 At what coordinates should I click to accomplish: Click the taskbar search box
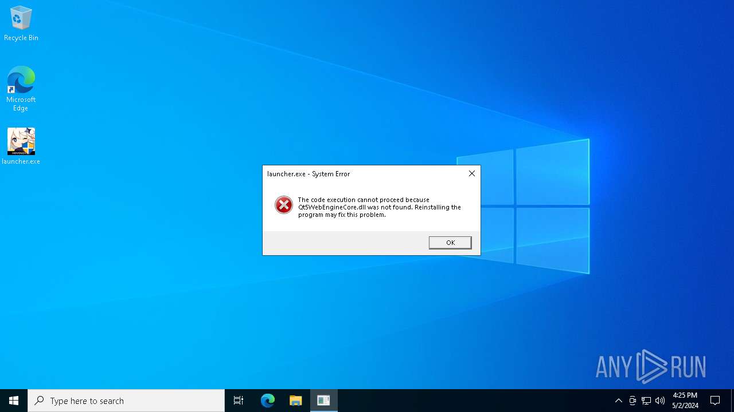point(126,401)
